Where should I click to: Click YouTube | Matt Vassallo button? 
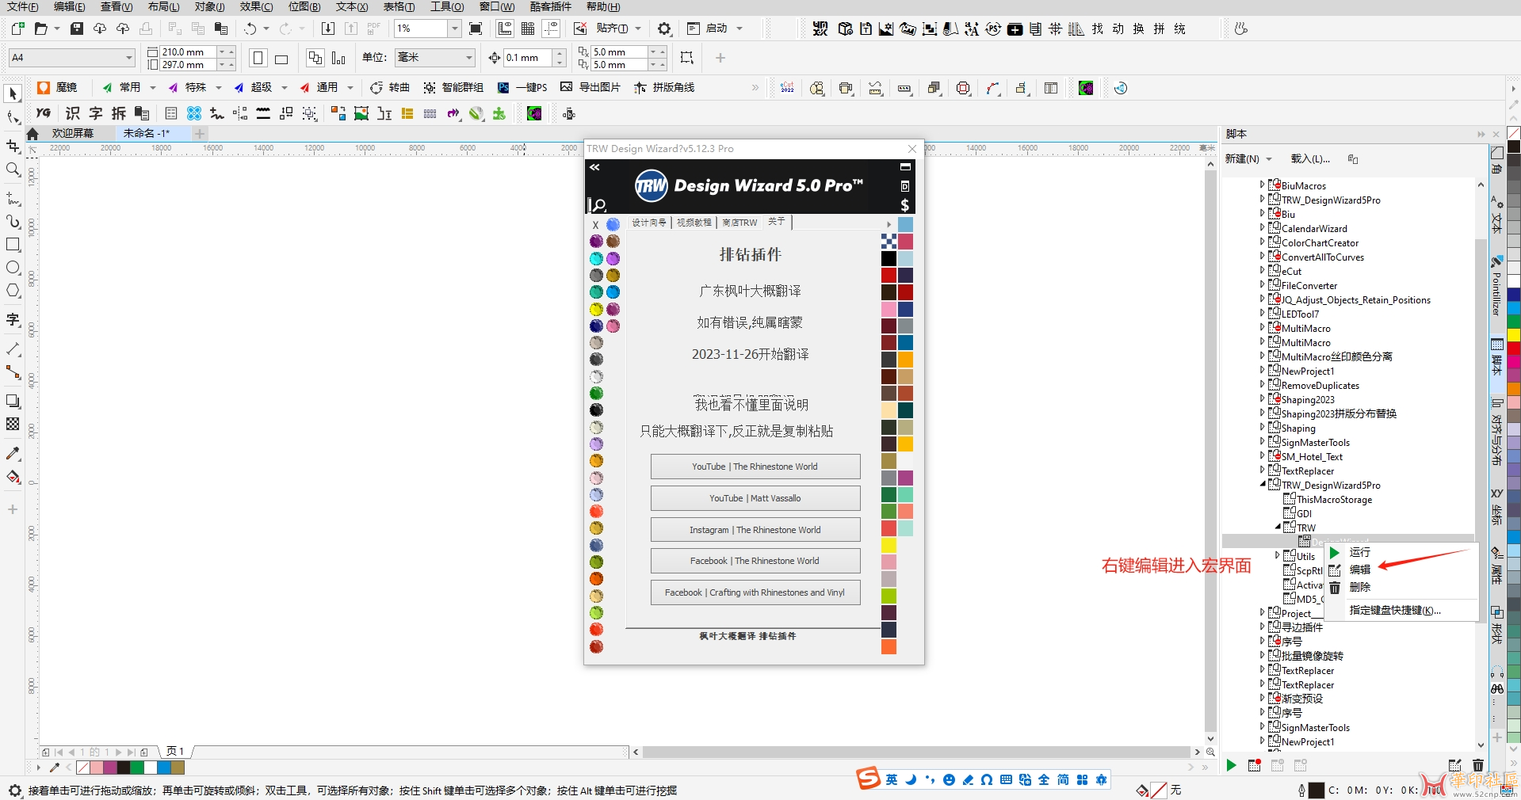[755, 498]
